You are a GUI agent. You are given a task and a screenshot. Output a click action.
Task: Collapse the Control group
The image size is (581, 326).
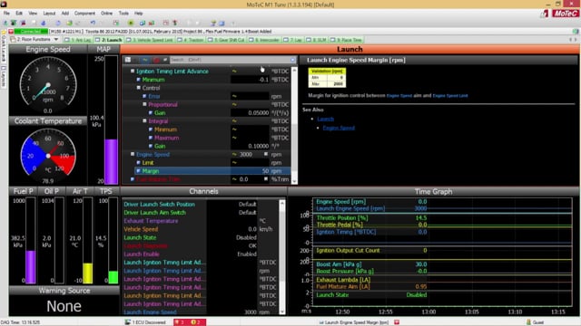click(x=138, y=88)
